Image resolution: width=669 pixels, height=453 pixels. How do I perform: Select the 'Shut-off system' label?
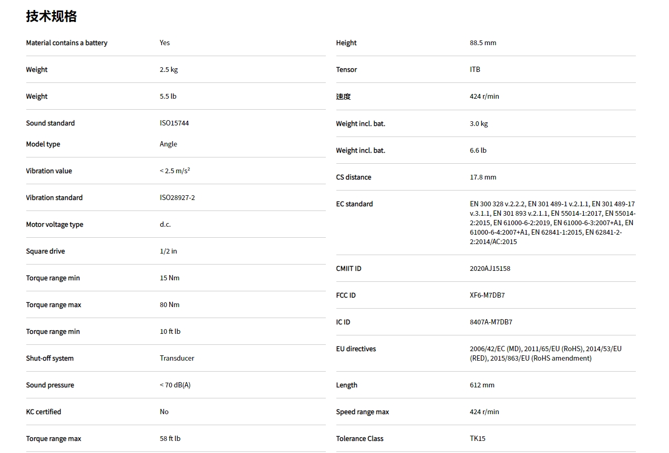point(50,359)
